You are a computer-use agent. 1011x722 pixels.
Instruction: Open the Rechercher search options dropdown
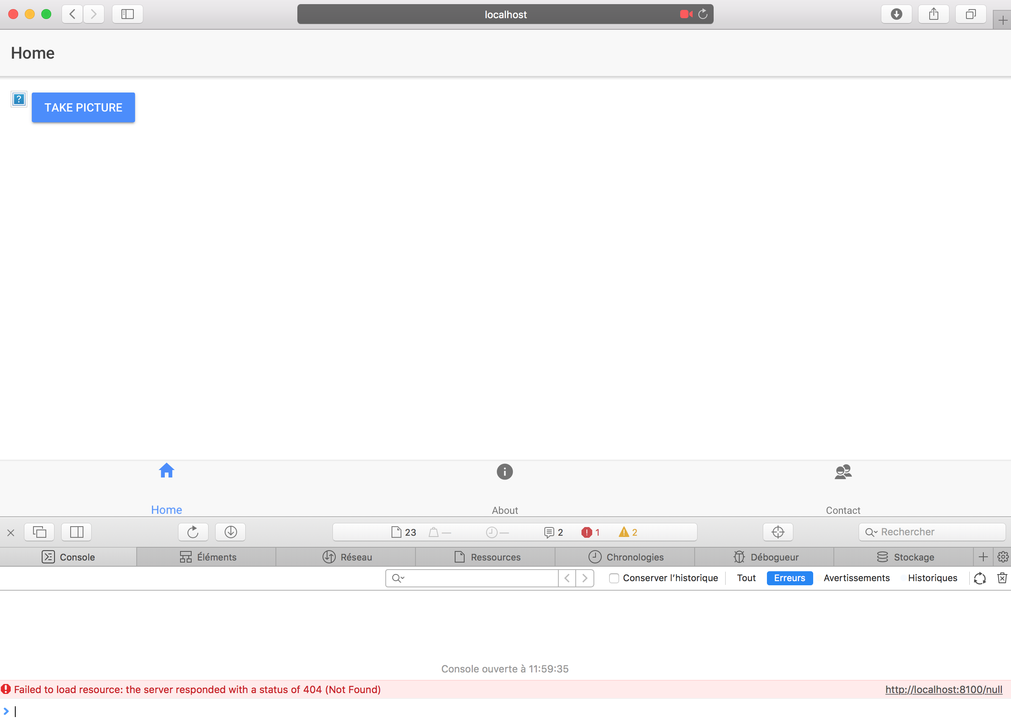(x=871, y=532)
